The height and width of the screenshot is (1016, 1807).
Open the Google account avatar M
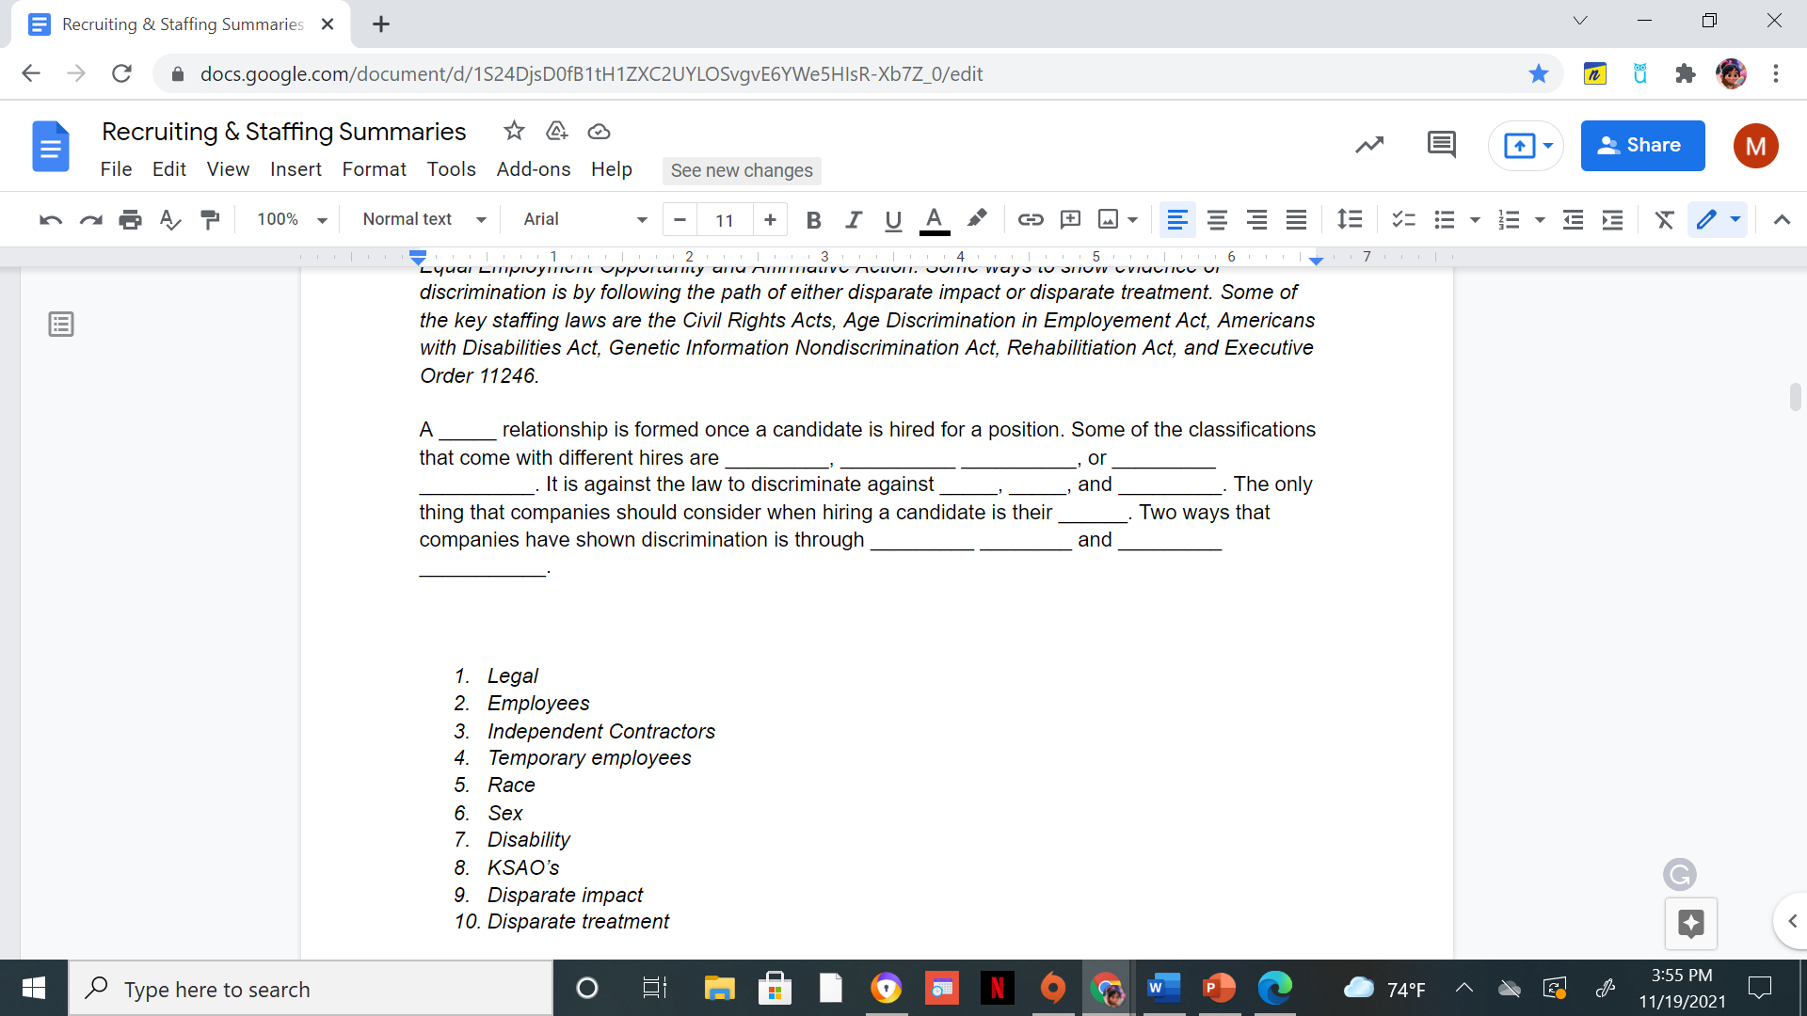pyautogui.click(x=1755, y=146)
